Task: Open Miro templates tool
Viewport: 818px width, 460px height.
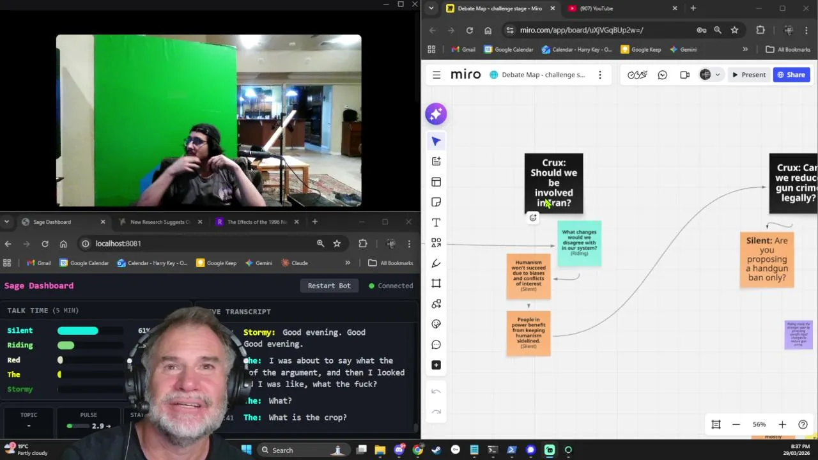Action: click(436, 182)
